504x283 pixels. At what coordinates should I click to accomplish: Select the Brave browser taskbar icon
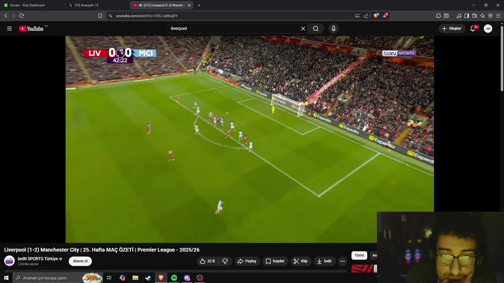point(161,278)
